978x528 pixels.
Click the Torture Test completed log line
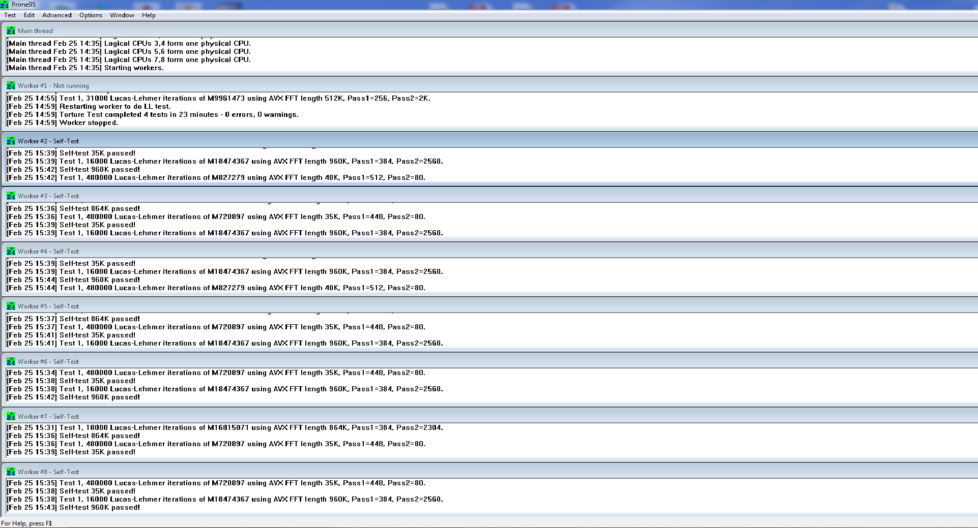click(179, 115)
